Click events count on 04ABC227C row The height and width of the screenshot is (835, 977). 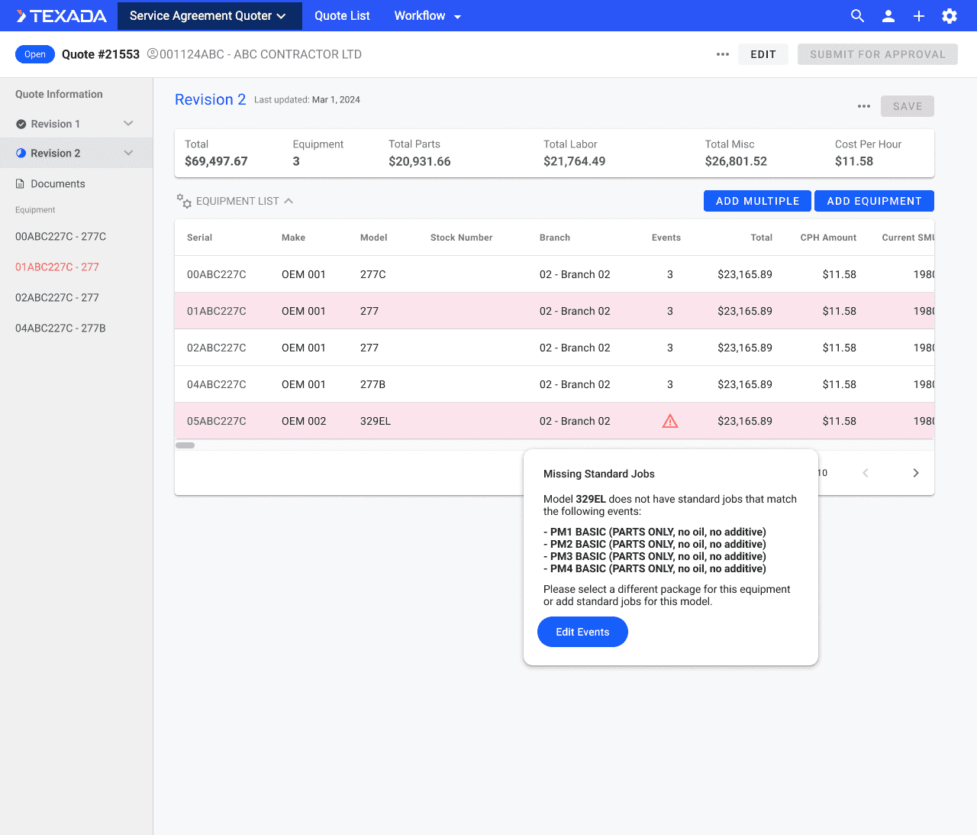click(670, 384)
